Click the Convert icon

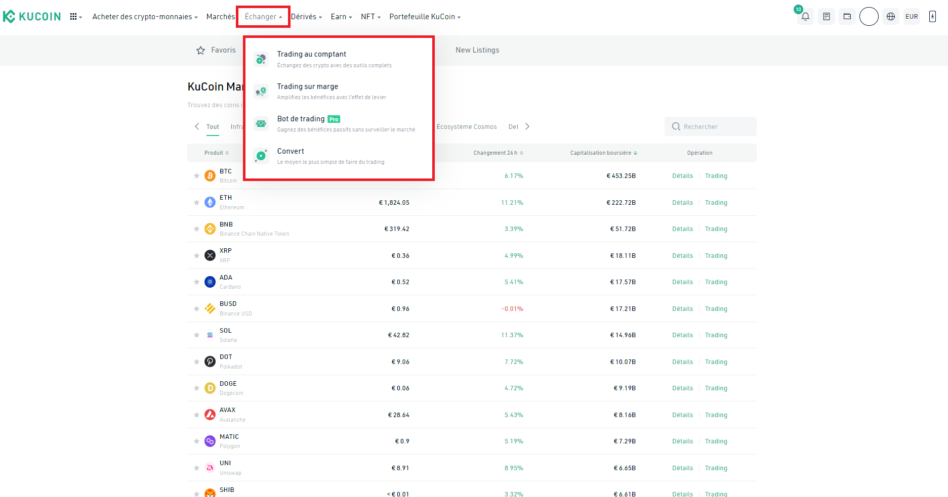pos(261,156)
